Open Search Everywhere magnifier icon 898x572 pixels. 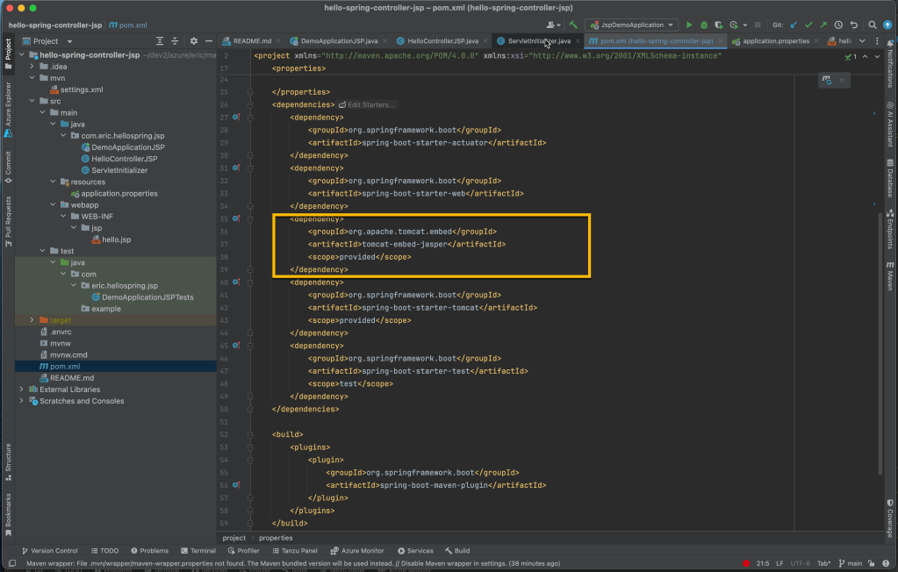[873, 25]
